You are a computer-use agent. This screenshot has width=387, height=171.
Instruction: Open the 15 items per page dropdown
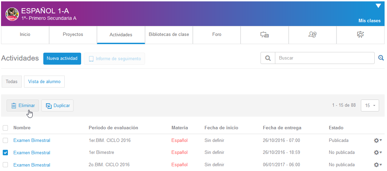(370, 106)
